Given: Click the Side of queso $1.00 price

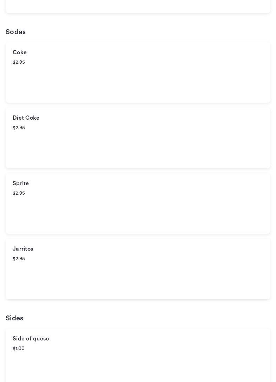Looking at the screenshot, I should [19, 349].
